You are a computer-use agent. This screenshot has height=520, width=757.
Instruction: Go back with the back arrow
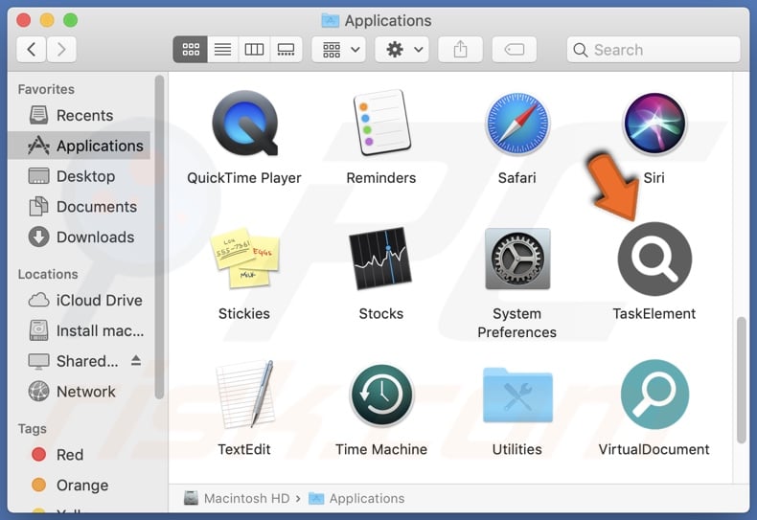[32, 49]
